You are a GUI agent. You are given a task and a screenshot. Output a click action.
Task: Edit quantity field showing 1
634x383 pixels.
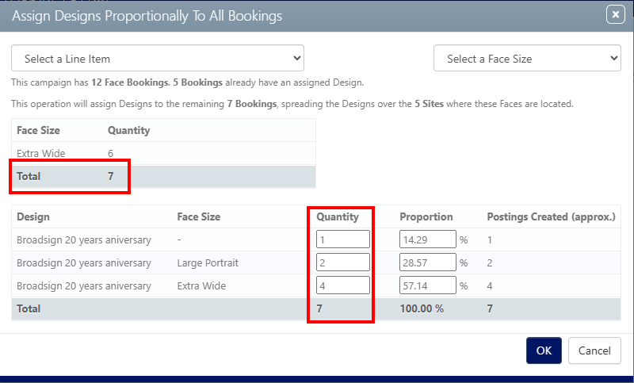tap(343, 239)
